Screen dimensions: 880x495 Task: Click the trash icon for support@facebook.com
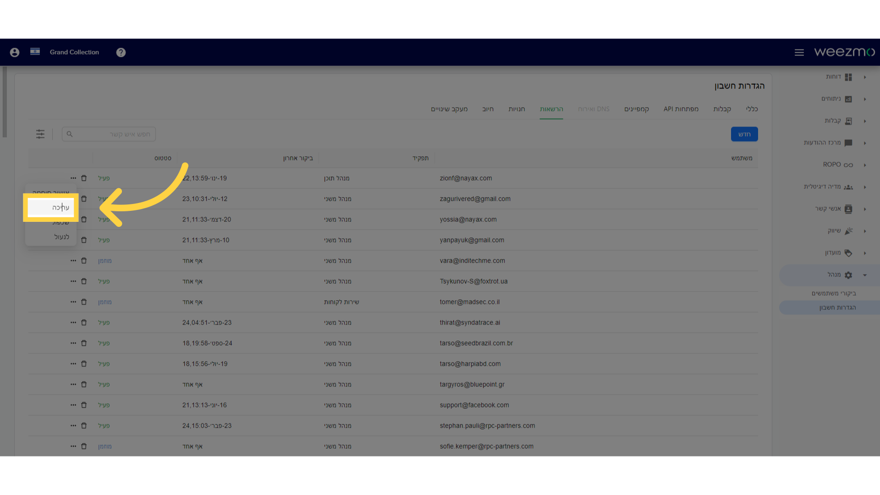pyautogui.click(x=84, y=405)
